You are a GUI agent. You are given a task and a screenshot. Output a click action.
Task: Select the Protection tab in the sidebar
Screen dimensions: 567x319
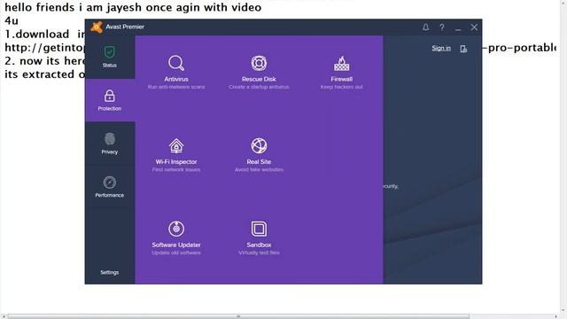click(x=110, y=100)
